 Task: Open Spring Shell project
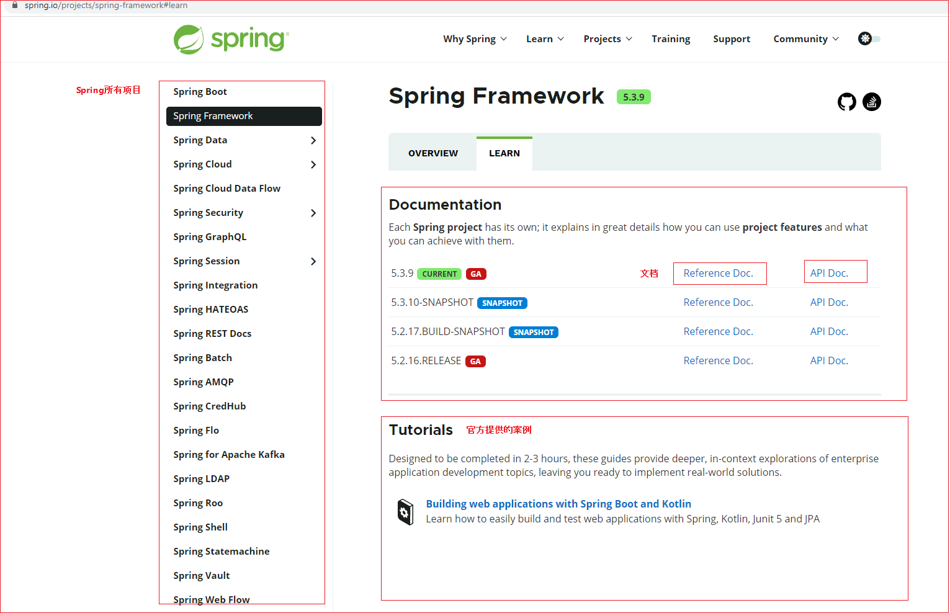[x=200, y=527]
